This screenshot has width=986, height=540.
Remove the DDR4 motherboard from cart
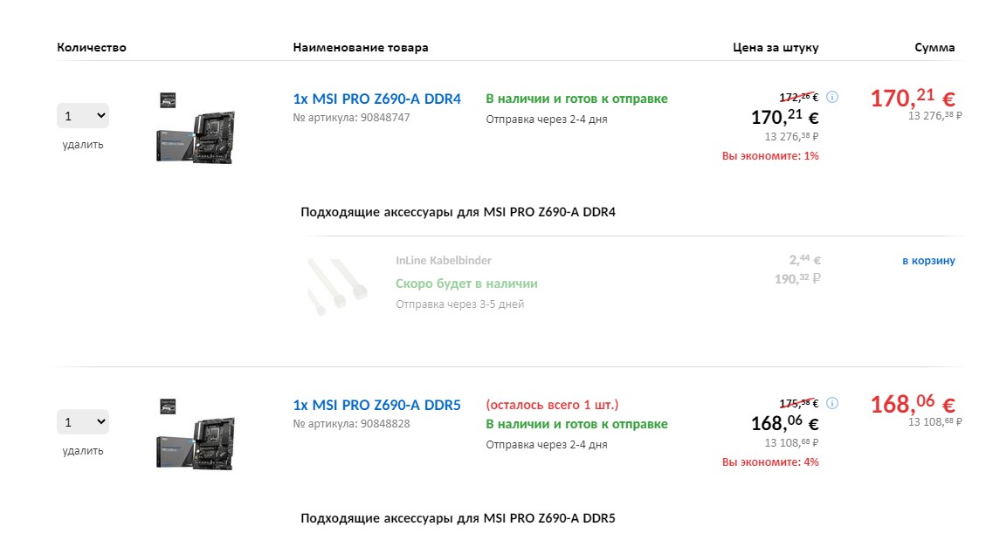[x=83, y=145]
